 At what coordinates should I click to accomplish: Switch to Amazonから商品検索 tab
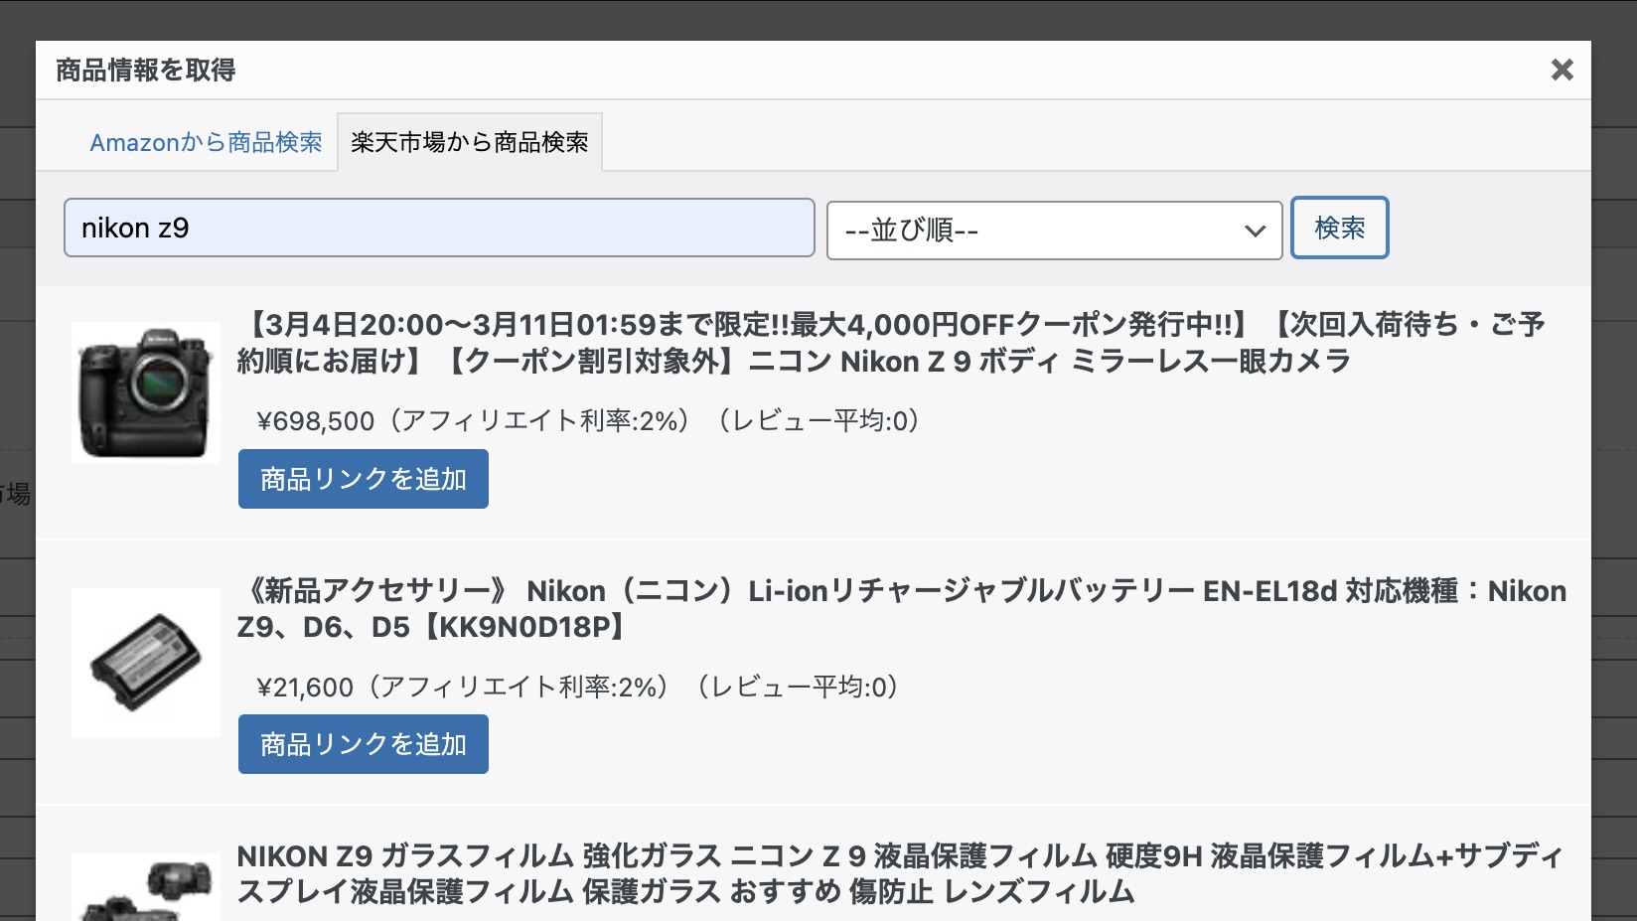pyautogui.click(x=206, y=143)
